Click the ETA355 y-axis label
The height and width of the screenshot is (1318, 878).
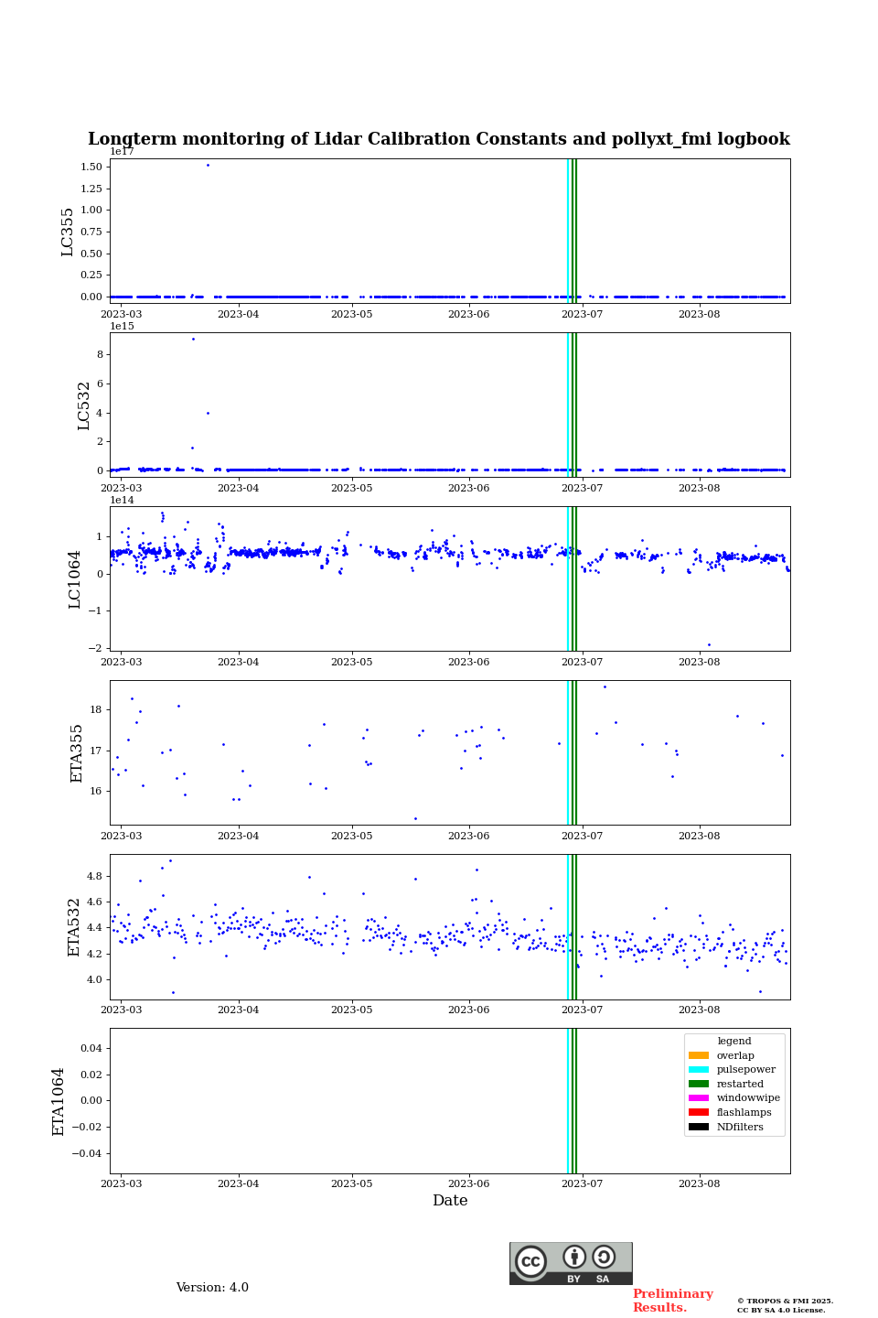[77, 752]
